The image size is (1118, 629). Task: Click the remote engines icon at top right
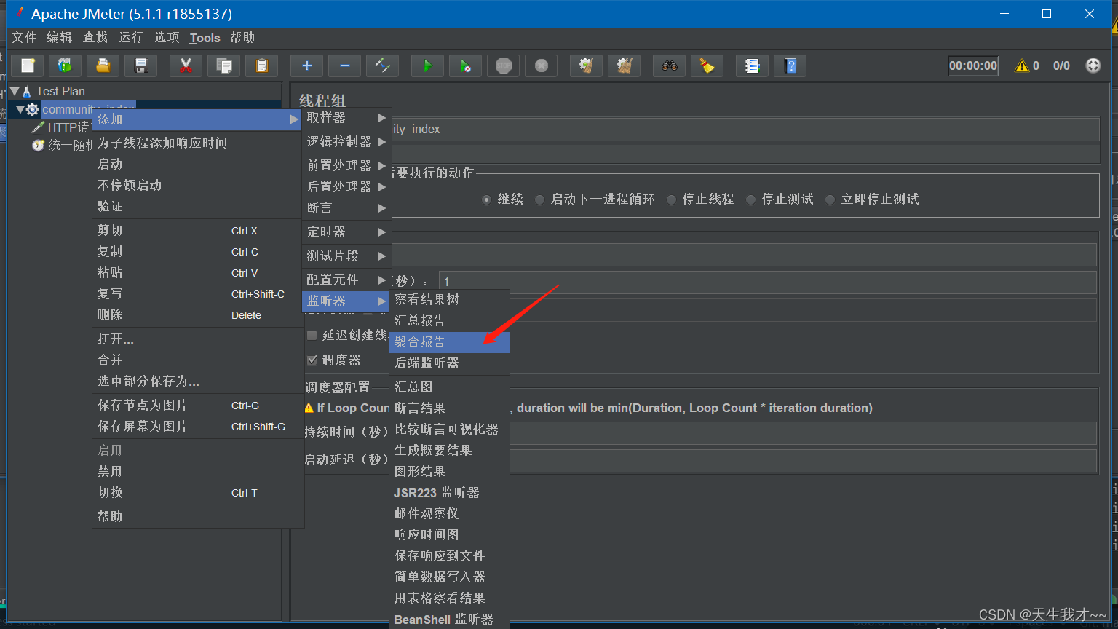1093,66
